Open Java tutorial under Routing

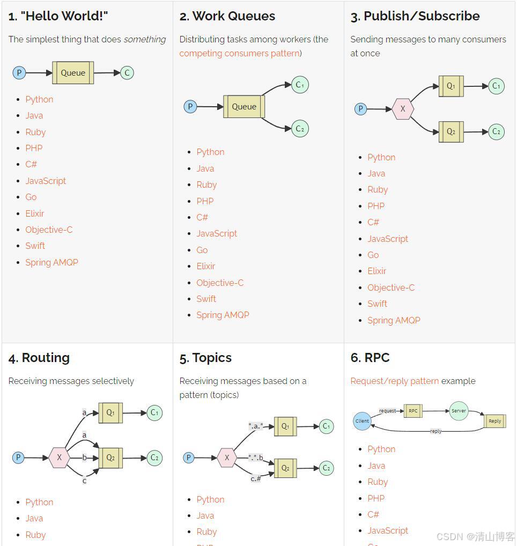(34, 518)
